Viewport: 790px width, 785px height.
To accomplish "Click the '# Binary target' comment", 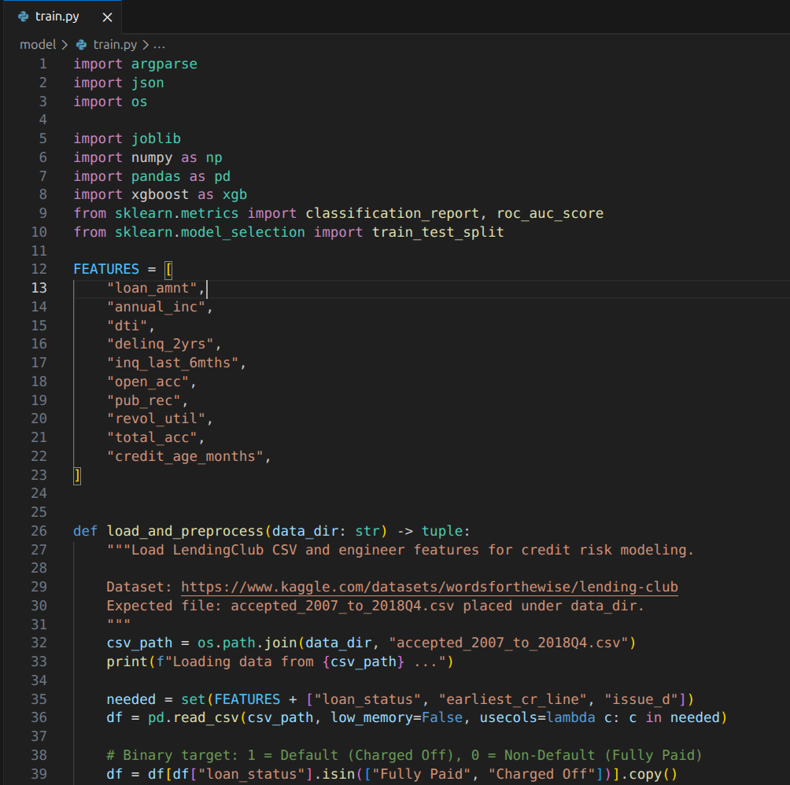I will [404, 755].
